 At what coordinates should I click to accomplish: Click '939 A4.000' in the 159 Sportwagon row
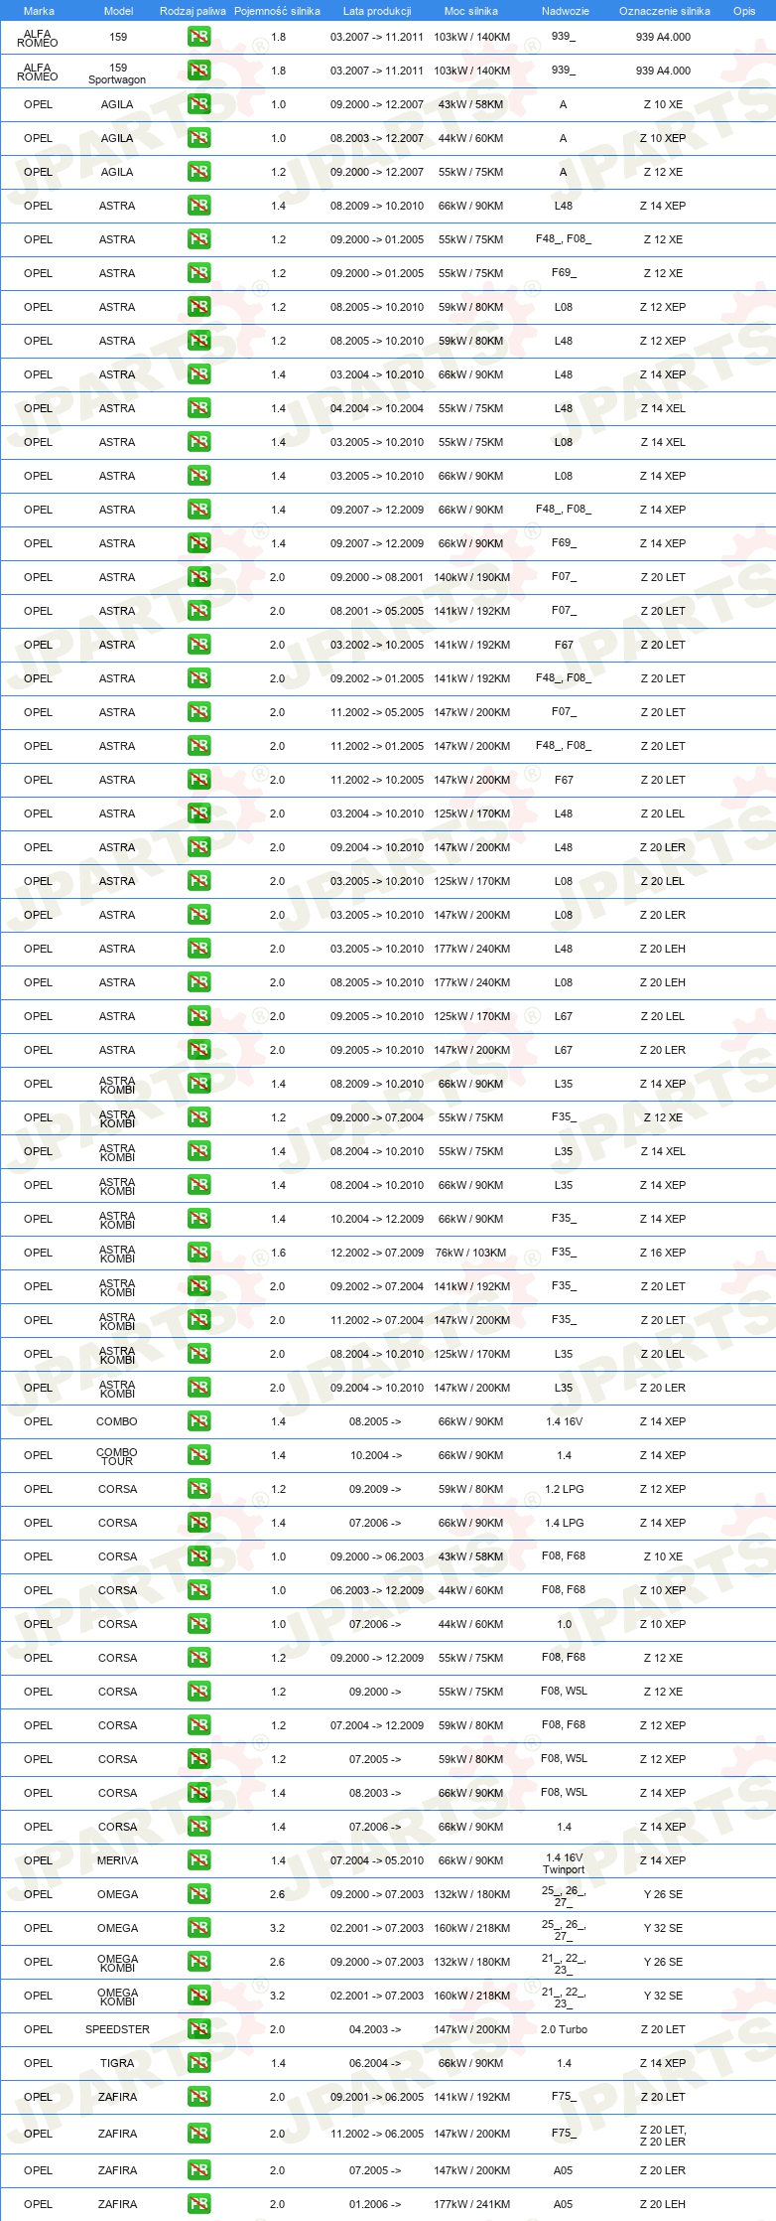click(x=663, y=71)
